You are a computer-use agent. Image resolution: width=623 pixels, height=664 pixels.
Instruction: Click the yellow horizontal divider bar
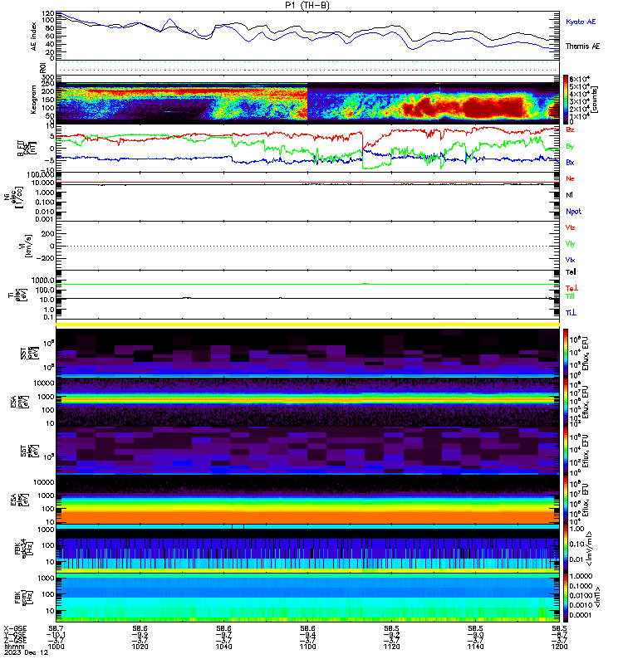point(307,325)
